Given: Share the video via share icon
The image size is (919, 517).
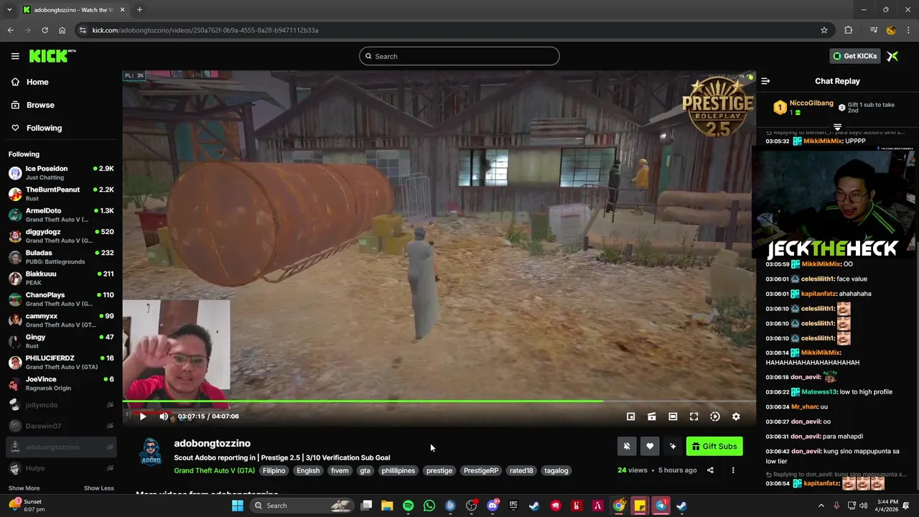Looking at the screenshot, I should point(710,470).
